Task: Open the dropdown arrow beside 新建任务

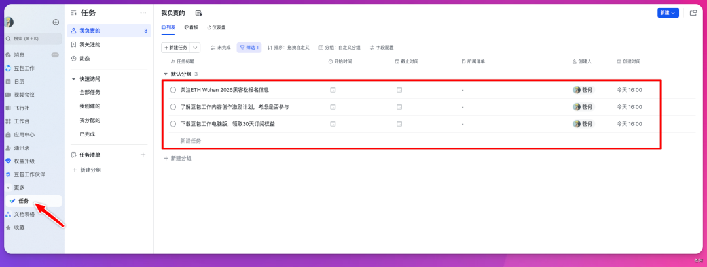Action: pyautogui.click(x=196, y=47)
